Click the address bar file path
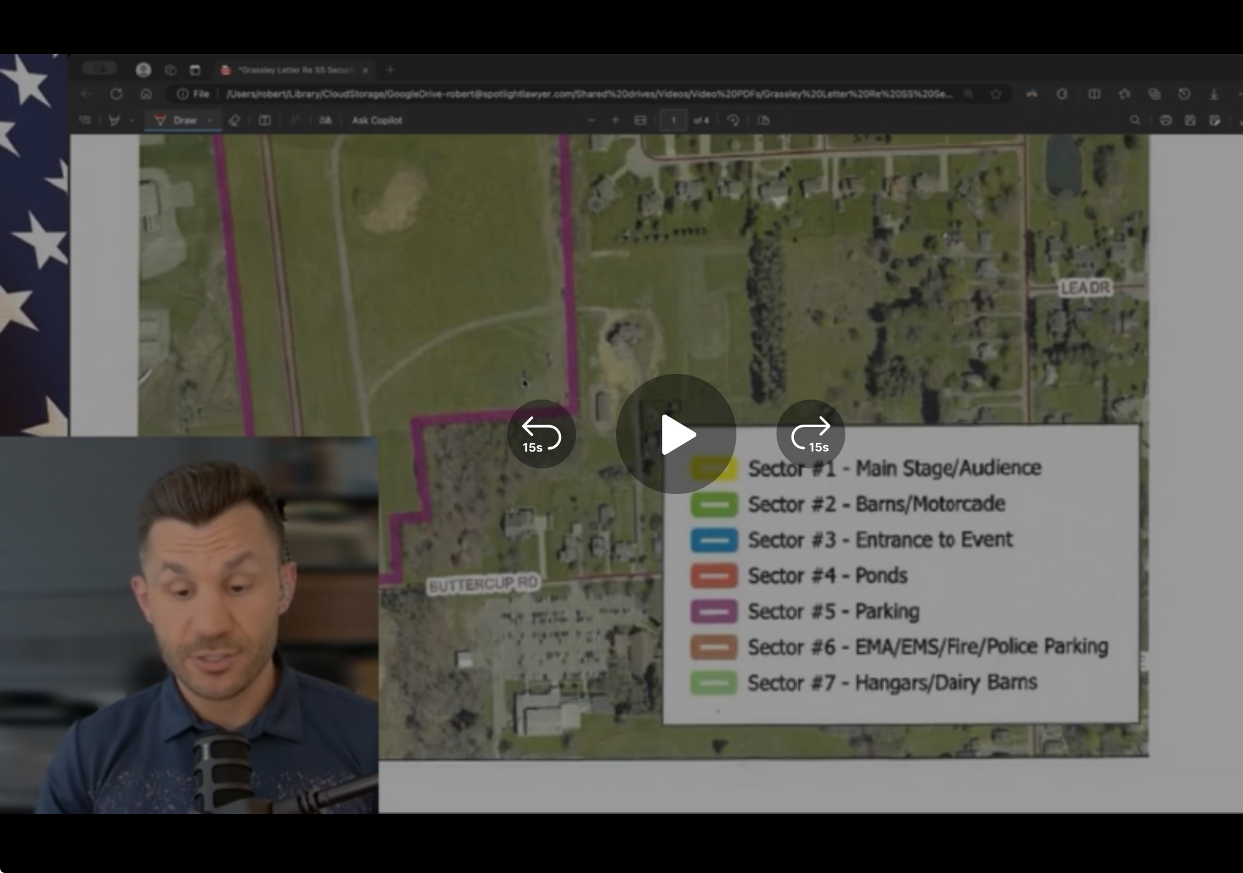 (x=589, y=94)
